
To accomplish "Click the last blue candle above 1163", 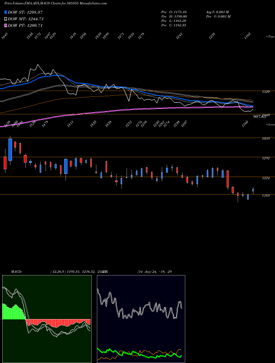I will coord(253,190).
